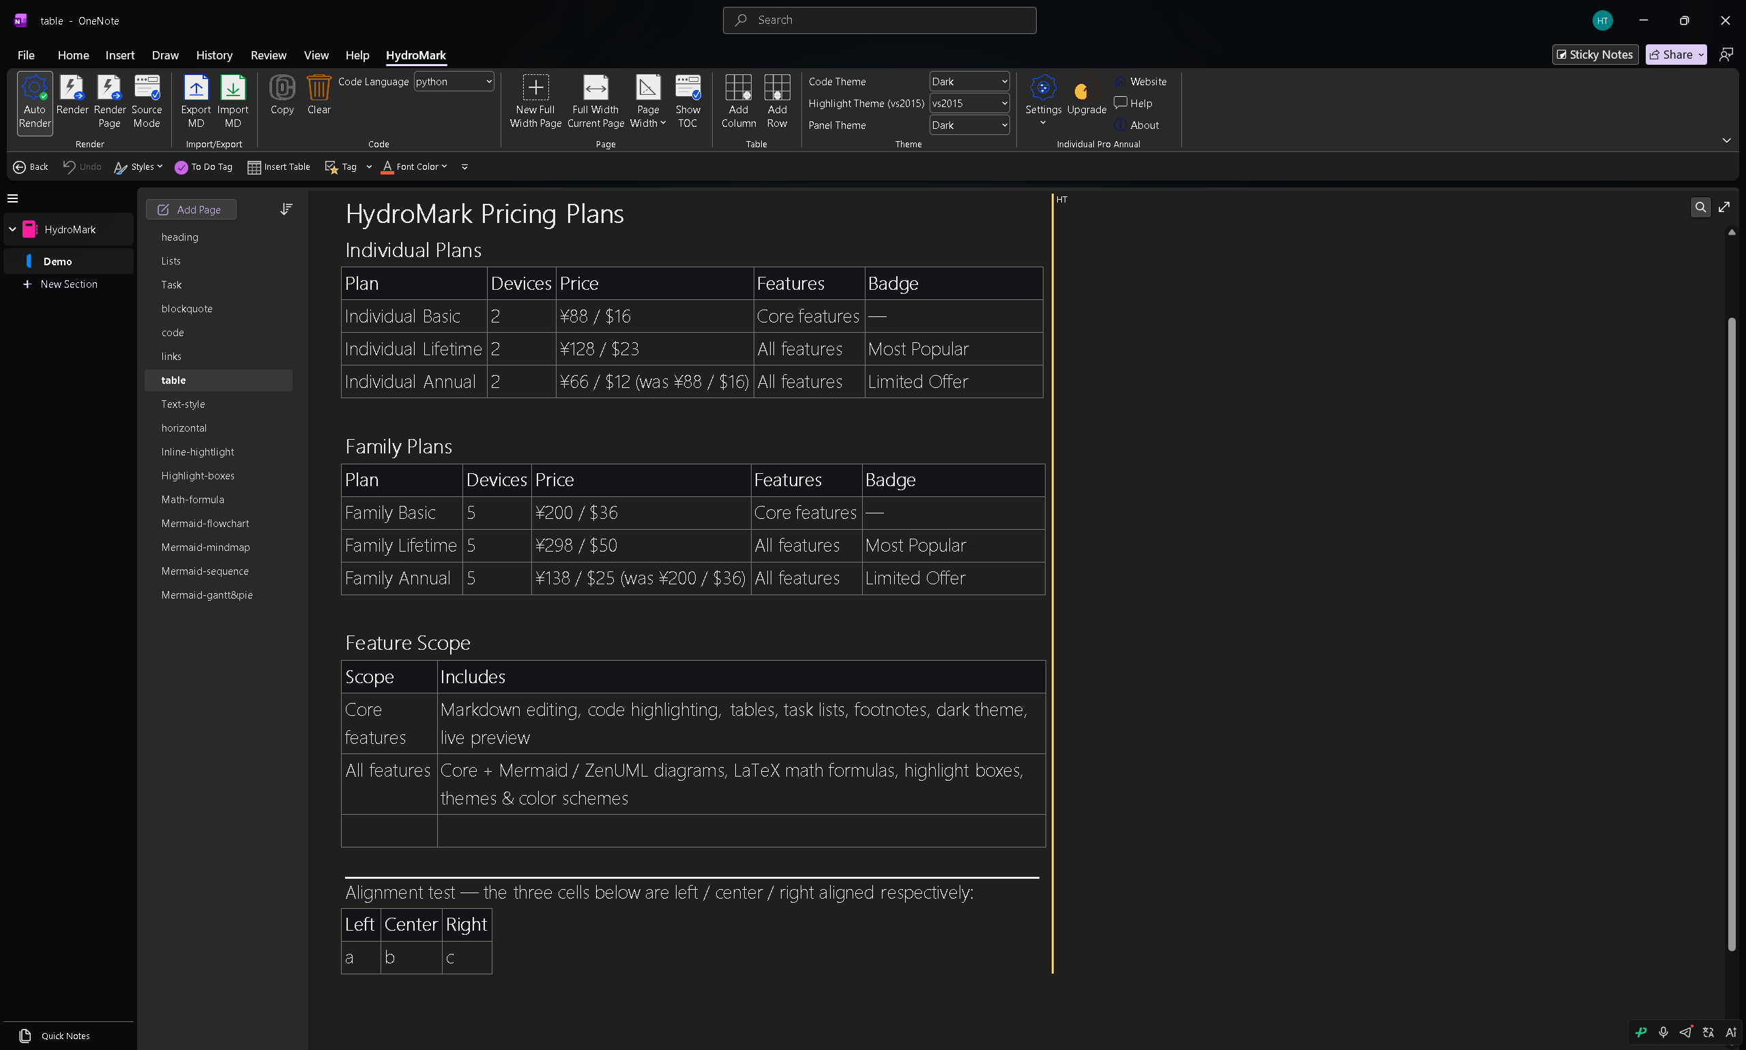The width and height of the screenshot is (1746, 1050).
Task: Switch to the History tab
Action: click(x=213, y=55)
